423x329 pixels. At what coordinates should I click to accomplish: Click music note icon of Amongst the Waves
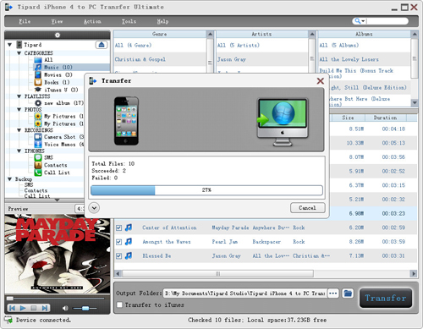pos(129,242)
